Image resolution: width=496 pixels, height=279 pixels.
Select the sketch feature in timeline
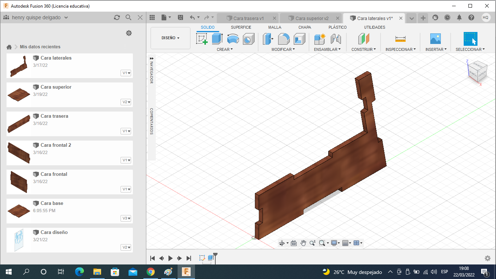pyautogui.click(x=202, y=258)
